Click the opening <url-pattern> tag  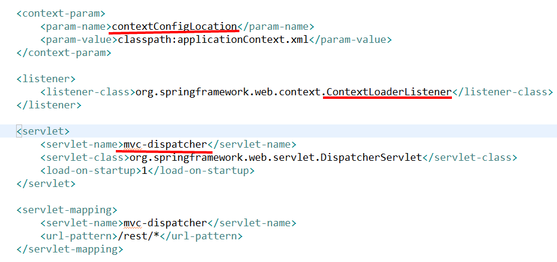point(79,236)
